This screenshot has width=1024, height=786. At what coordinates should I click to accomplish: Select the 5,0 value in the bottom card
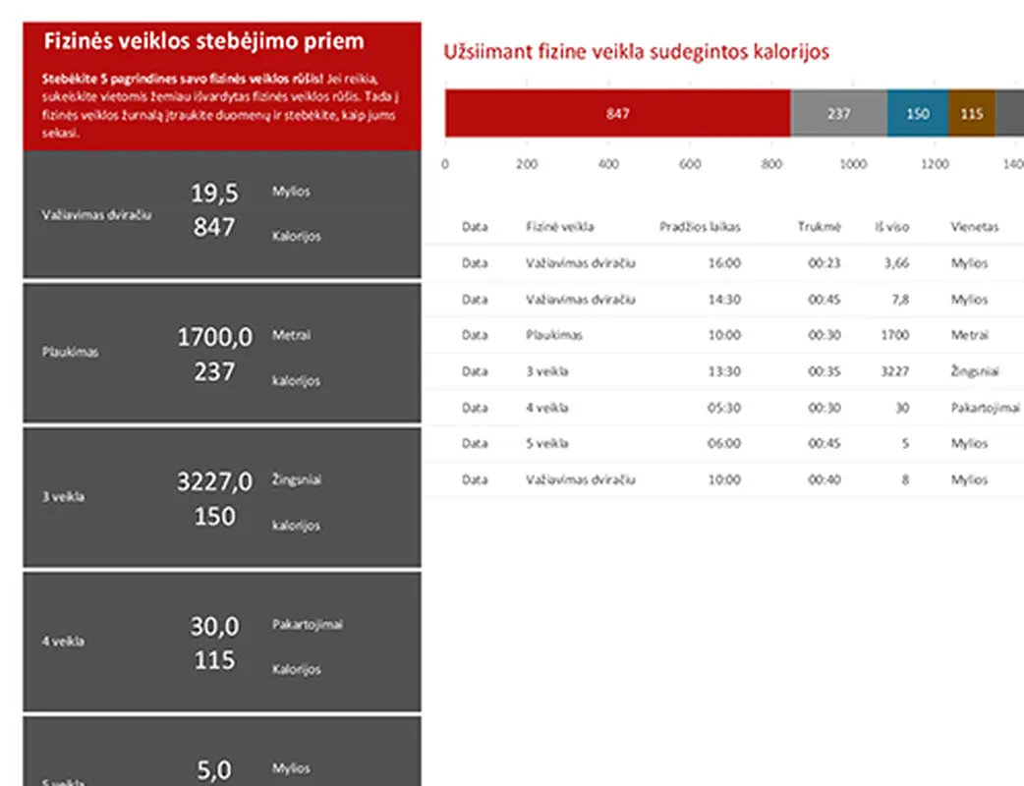tap(214, 770)
